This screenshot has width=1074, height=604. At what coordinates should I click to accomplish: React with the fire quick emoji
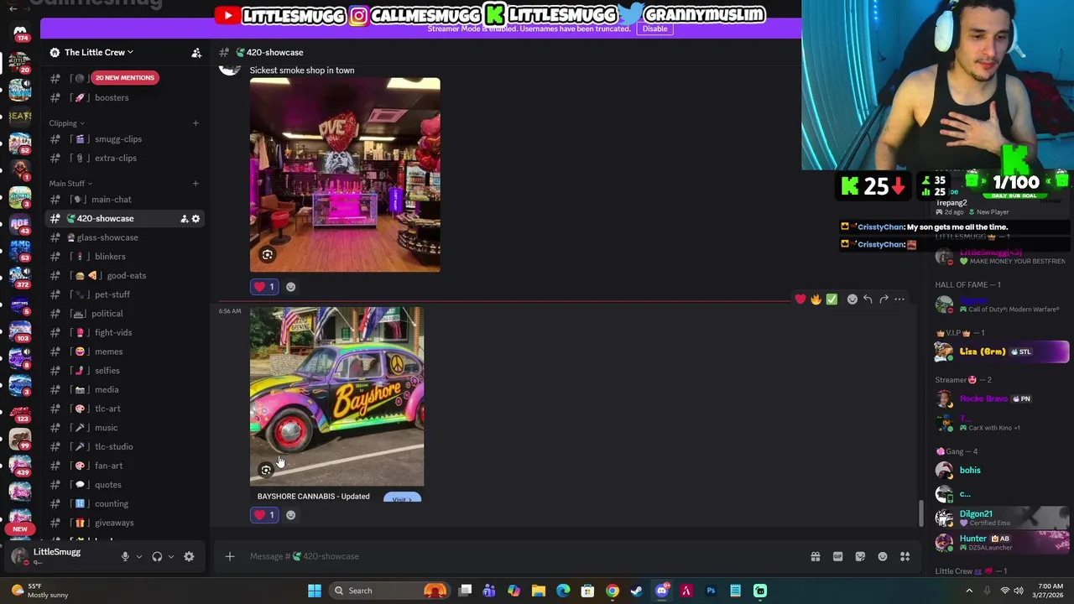(x=816, y=299)
